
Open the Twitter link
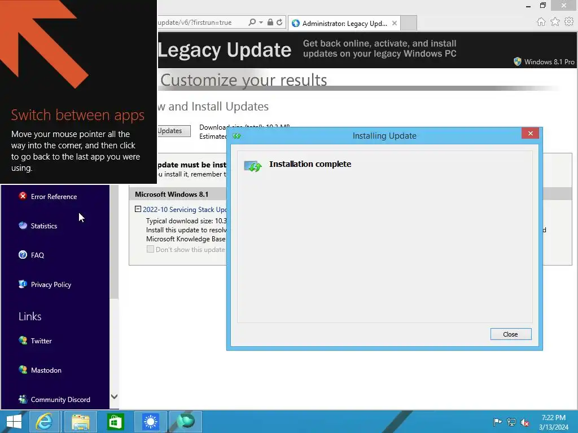tap(41, 341)
